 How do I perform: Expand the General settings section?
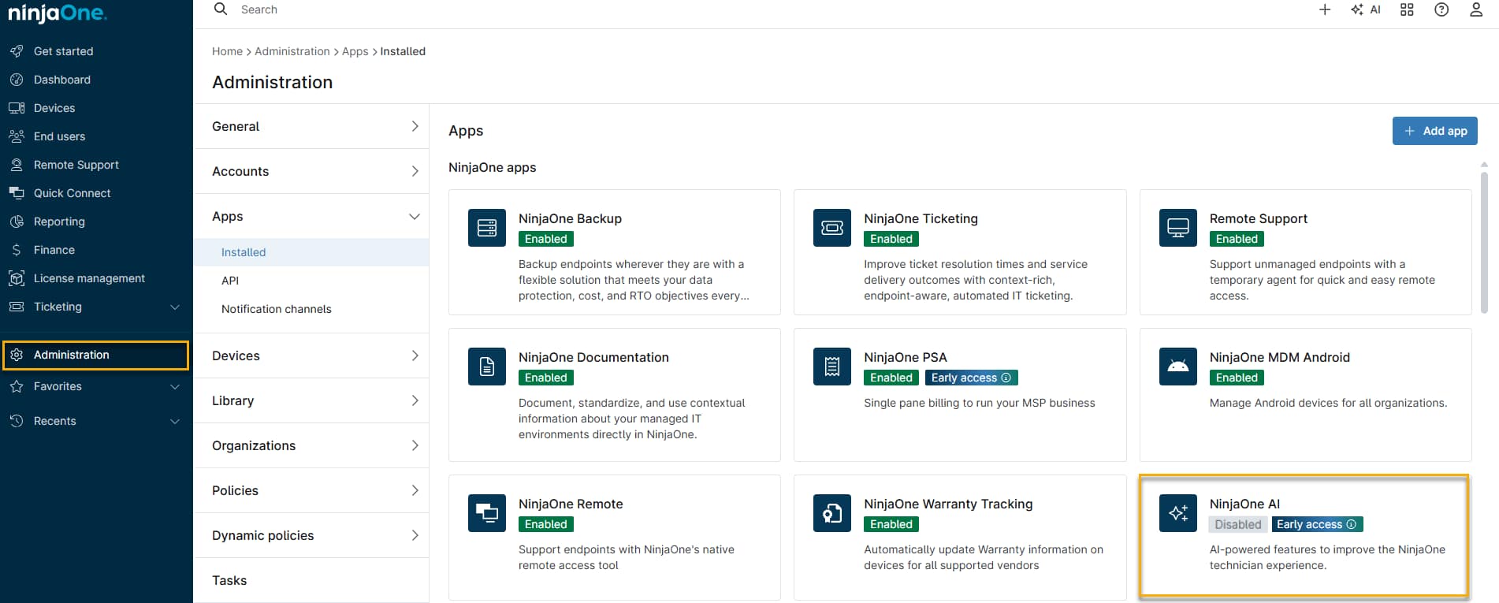pyautogui.click(x=415, y=126)
